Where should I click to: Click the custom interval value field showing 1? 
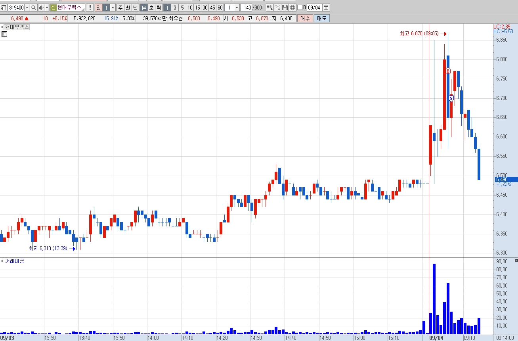[x=229, y=8]
